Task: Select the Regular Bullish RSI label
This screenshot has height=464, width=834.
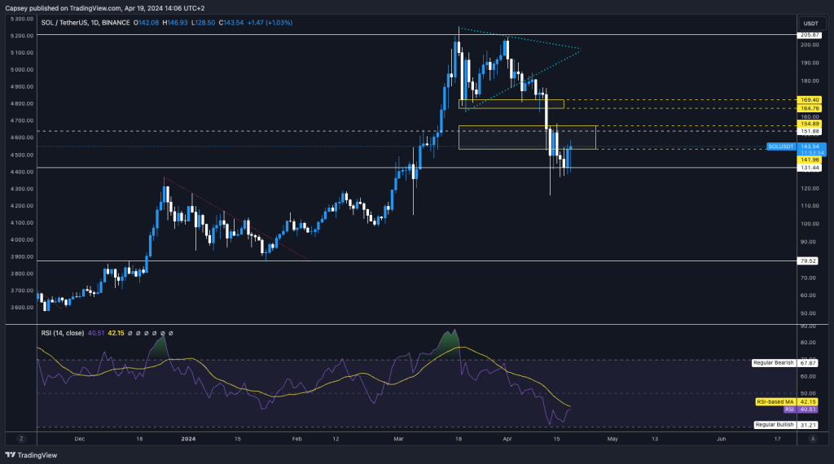Action: pyautogui.click(x=775, y=425)
